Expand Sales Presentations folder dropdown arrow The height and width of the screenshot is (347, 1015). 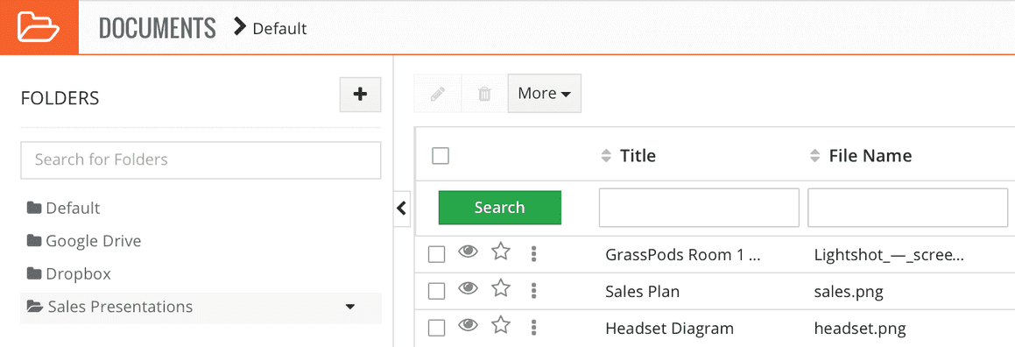(350, 306)
